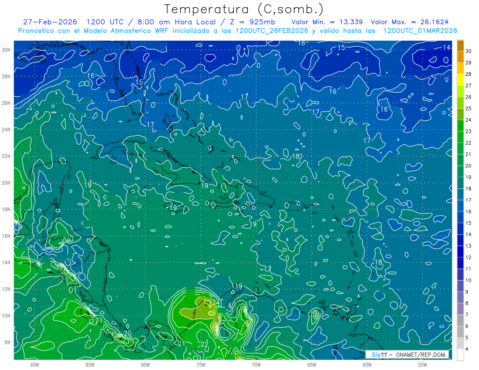
Task: Click the 'Z = 925mb' level label
Action: (251, 22)
